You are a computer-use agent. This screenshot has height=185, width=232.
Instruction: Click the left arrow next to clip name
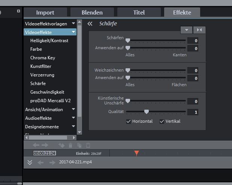(40, 162)
